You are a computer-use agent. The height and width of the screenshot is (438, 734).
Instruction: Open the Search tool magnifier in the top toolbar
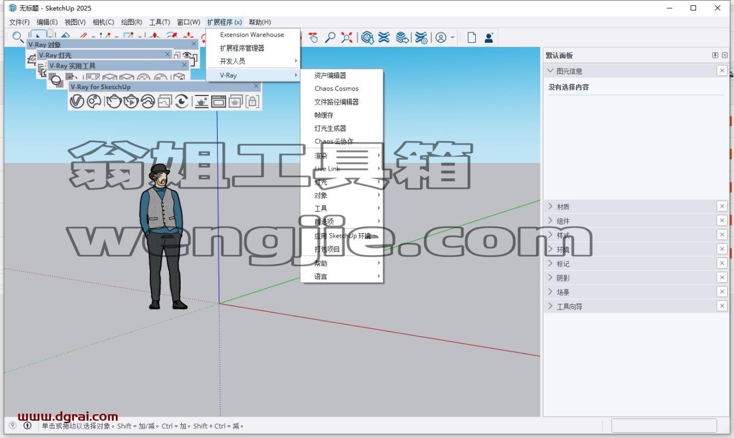tap(18, 36)
